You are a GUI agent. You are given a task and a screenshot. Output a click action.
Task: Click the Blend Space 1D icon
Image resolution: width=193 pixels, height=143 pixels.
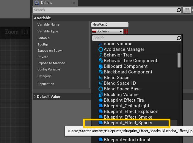(101, 83)
